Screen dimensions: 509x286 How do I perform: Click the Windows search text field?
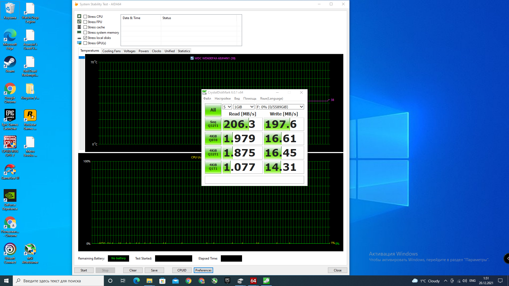pos(58,281)
